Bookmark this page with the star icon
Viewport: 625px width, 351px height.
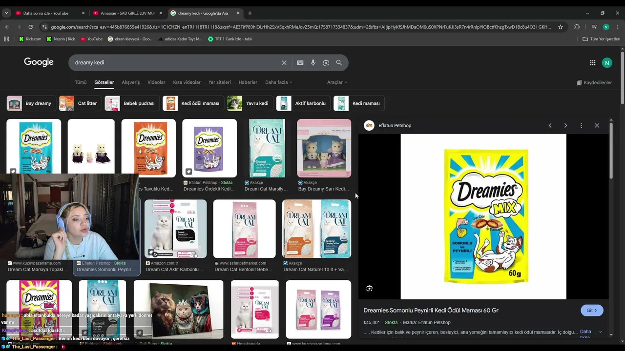(561, 27)
